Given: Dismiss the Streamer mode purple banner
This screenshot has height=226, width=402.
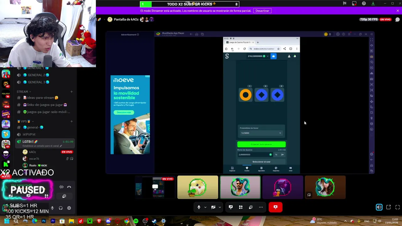Looking at the screenshot, I should [398, 11].
